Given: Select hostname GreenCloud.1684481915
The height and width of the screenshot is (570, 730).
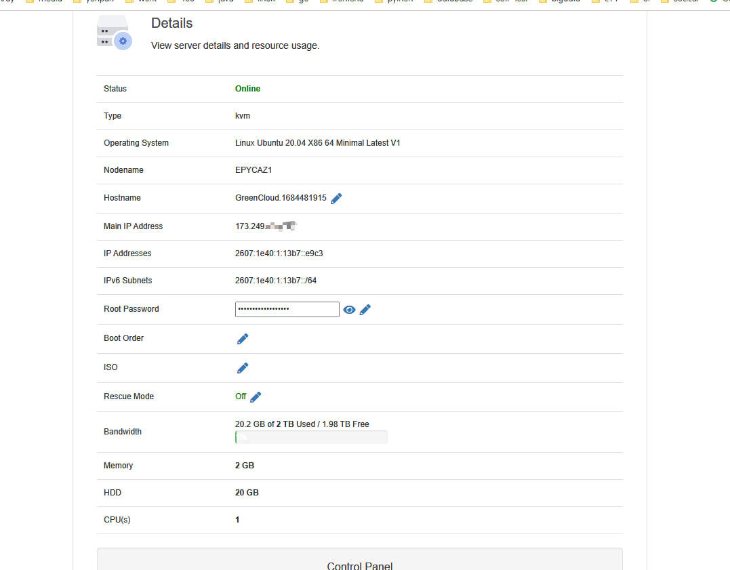Looking at the screenshot, I should point(281,198).
